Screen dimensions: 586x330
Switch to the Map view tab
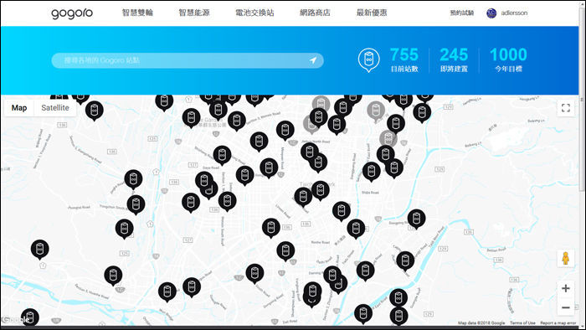coord(19,108)
